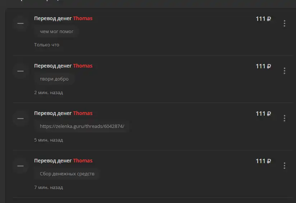Click minus icon of the 5 мин. назад transfer
The height and width of the screenshot is (203, 296).
tap(20, 119)
